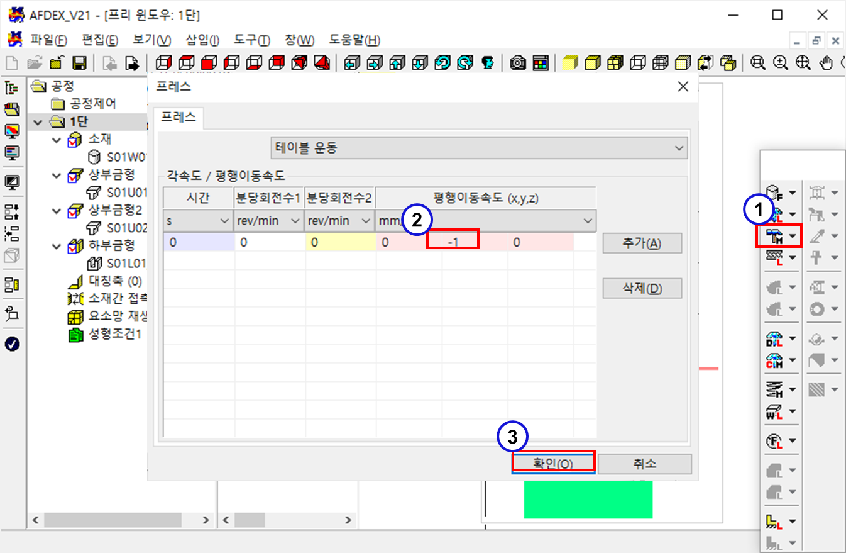Select the hand pan tool icon
The height and width of the screenshot is (553, 846).
pyautogui.click(x=827, y=63)
